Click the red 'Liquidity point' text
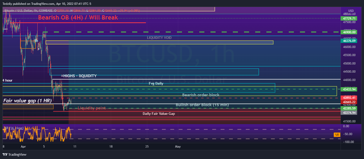Screen dimensions: 364x159 click(92, 108)
